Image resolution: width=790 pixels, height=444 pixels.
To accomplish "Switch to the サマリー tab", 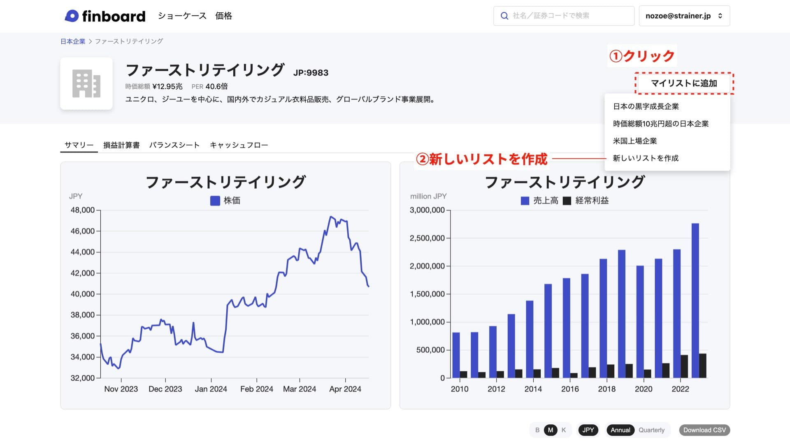I will click(79, 145).
